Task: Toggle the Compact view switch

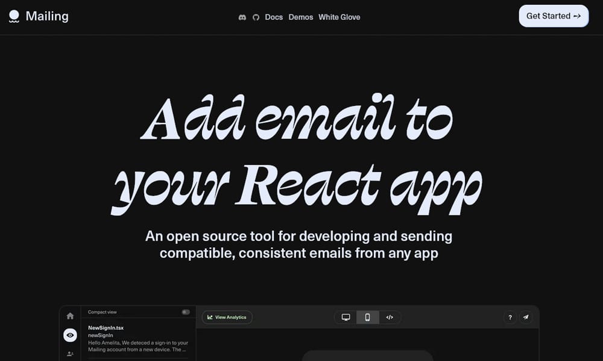Action: (186, 312)
